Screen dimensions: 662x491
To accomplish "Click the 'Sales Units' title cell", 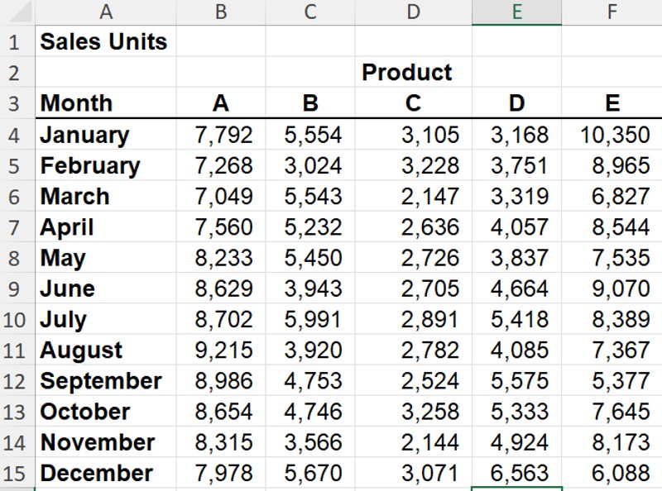I will pos(106,41).
